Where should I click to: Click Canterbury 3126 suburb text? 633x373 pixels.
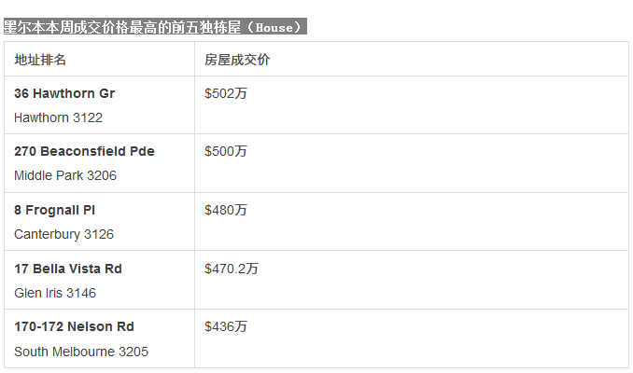click(x=63, y=234)
